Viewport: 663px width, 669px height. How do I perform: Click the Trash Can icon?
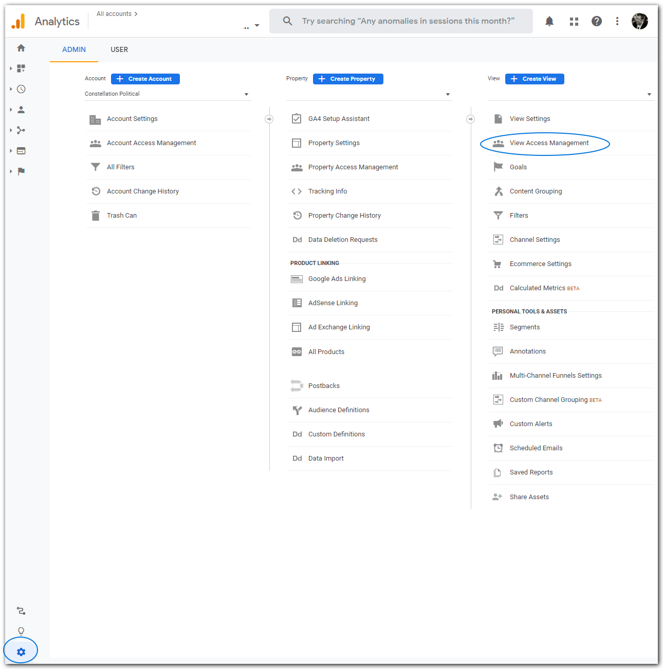pyautogui.click(x=96, y=216)
